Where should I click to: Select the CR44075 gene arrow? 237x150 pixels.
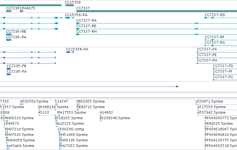tap(22, 11)
